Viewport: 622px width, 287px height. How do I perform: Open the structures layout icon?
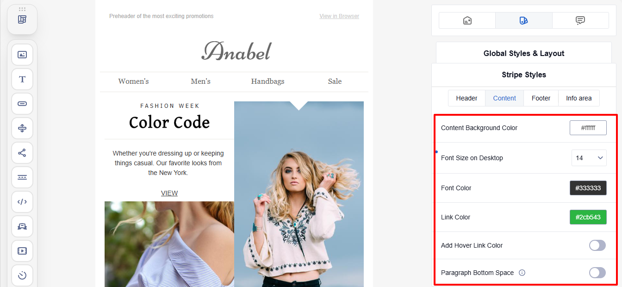pyautogui.click(x=22, y=19)
